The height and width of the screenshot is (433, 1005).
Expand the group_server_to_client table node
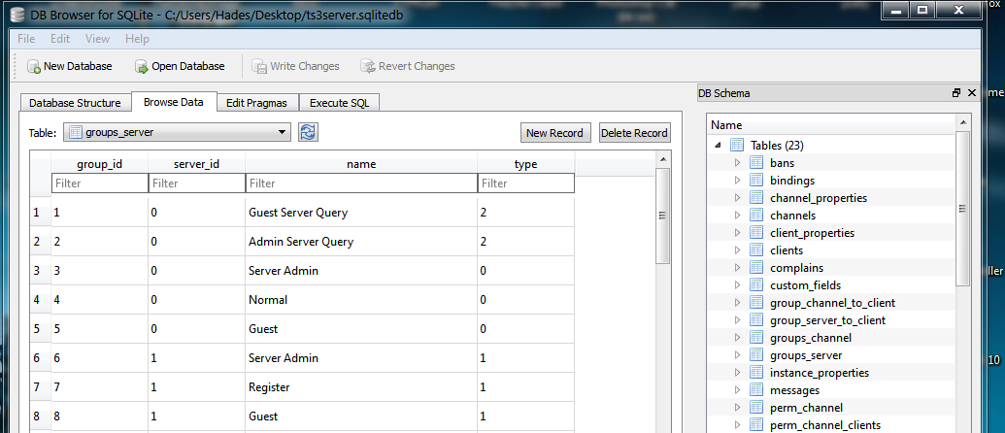coord(737,320)
